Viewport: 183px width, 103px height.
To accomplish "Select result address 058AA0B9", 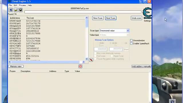I will click(x=15, y=29).
